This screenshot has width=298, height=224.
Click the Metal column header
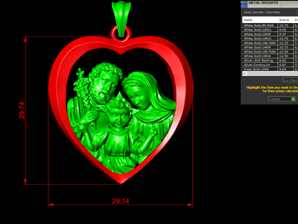tap(260, 20)
